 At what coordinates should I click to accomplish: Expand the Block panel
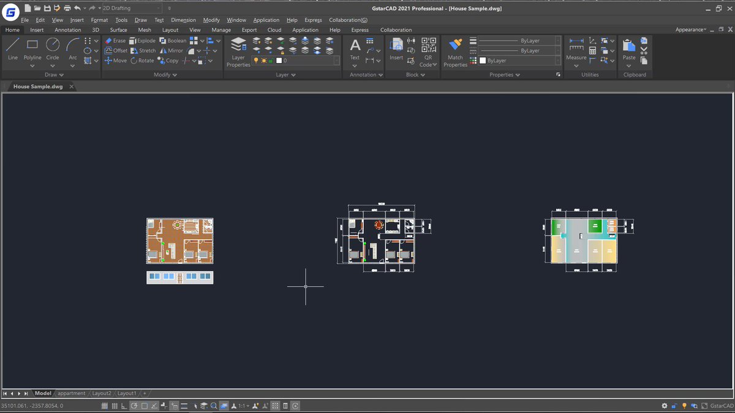click(415, 75)
